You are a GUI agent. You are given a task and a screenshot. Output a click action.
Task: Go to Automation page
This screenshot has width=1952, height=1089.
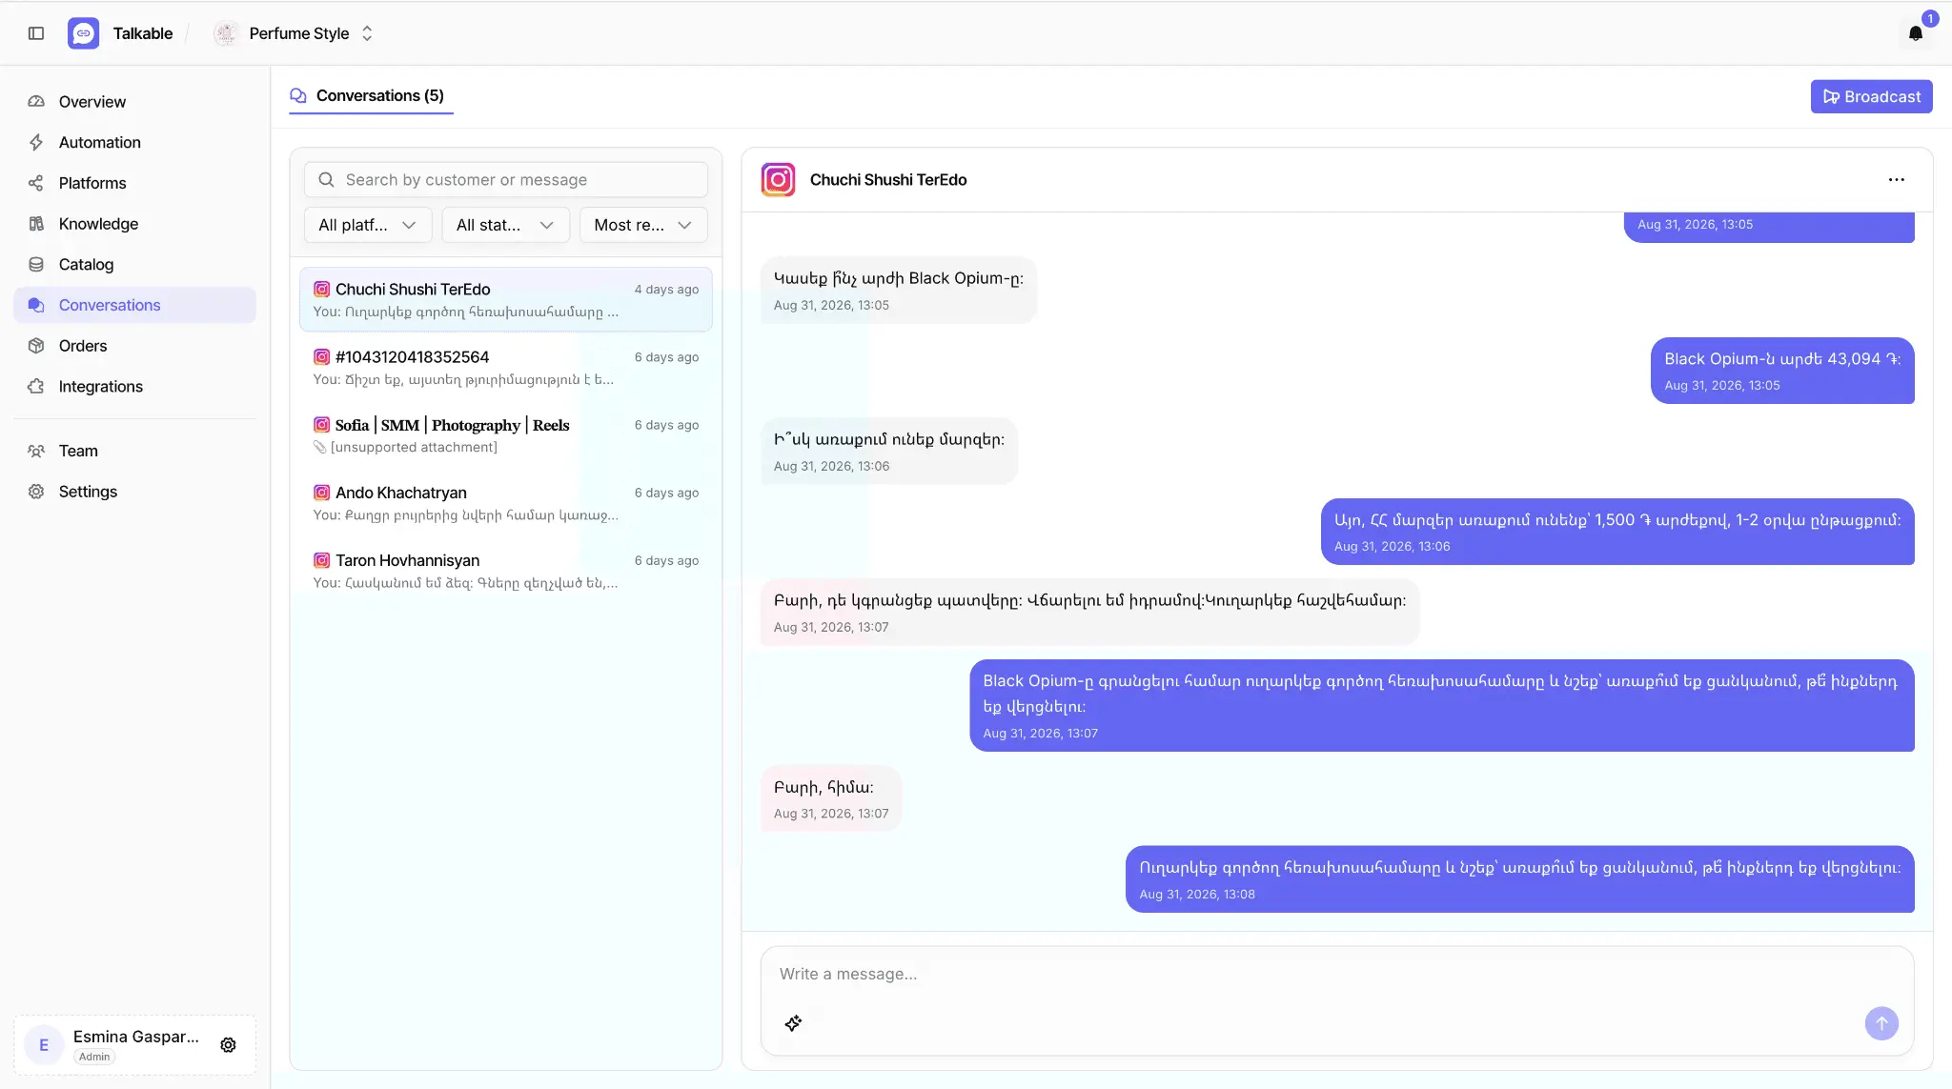pos(134,142)
